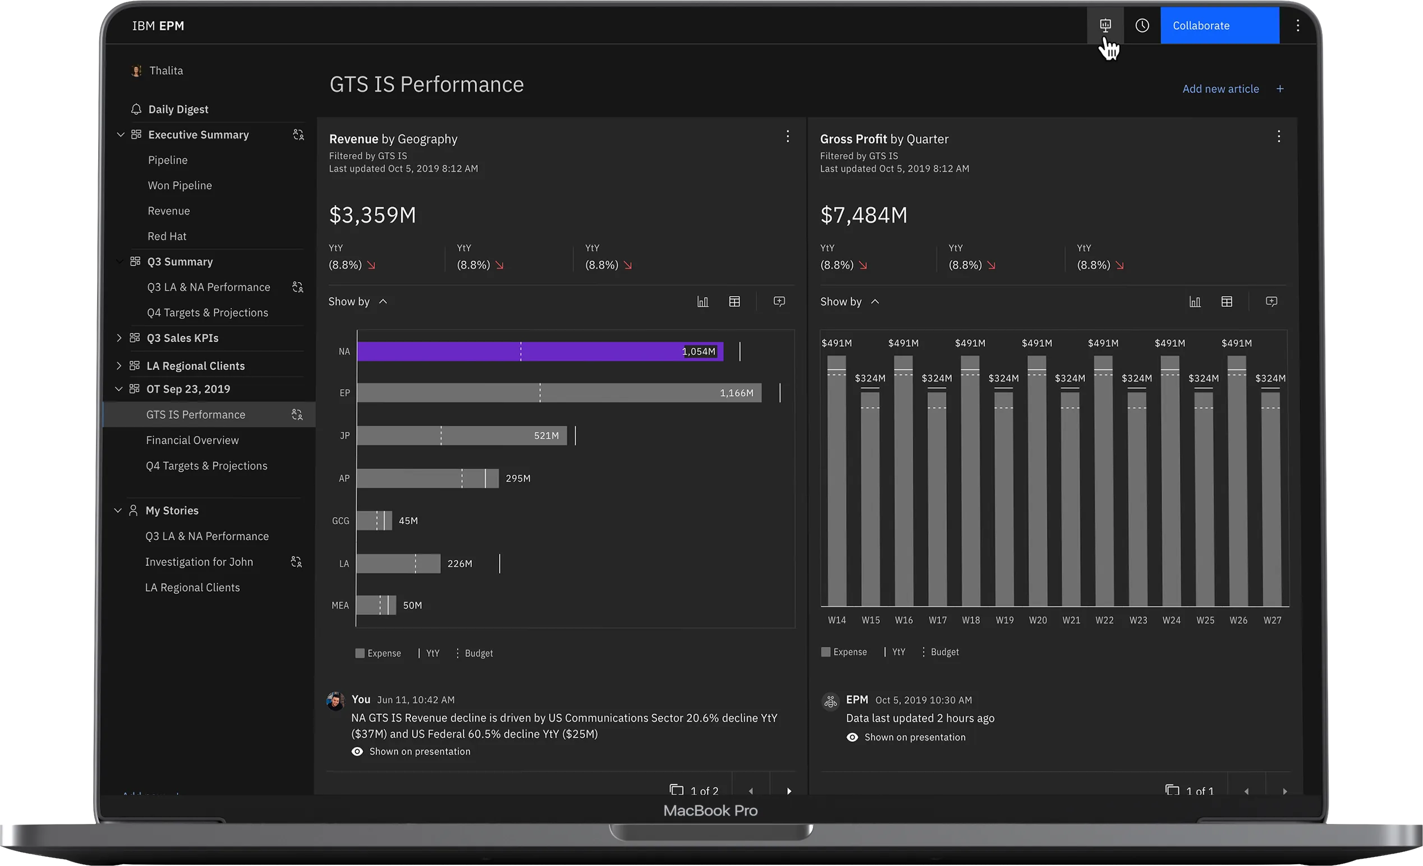
Task: Go to next page of Revenue card
Action: tap(789, 790)
